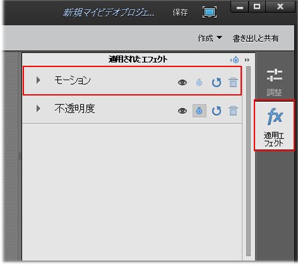
Task: Delete the 不透明度 effect via trash icon
Action: [x=233, y=111]
